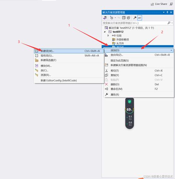Choose 新建解决方案资源管理器视图(N)
This screenshot has width=175, height=179.
(x=139, y=65)
